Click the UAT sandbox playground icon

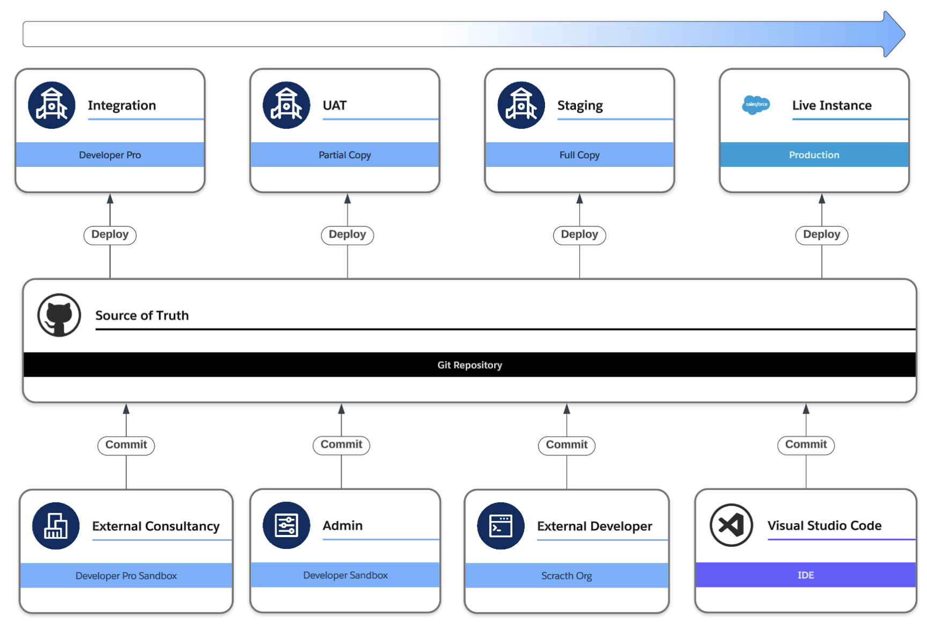[286, 105]
